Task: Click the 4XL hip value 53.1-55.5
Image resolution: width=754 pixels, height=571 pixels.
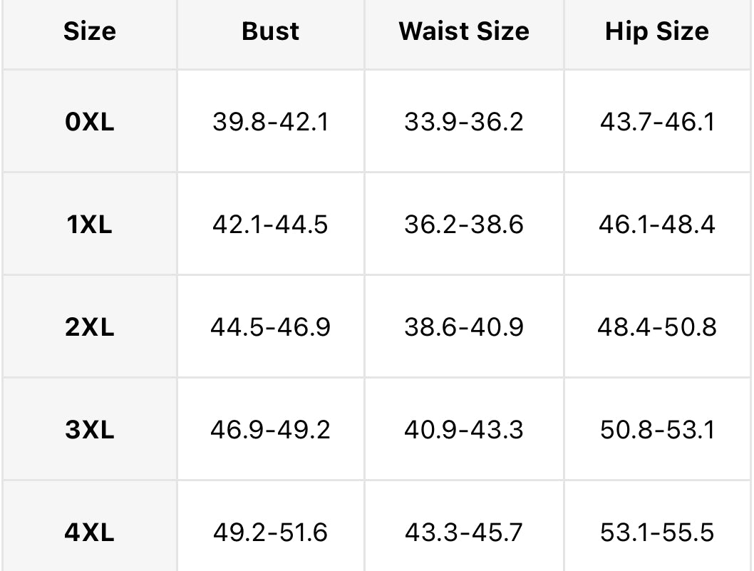Action: coord(657,533)
